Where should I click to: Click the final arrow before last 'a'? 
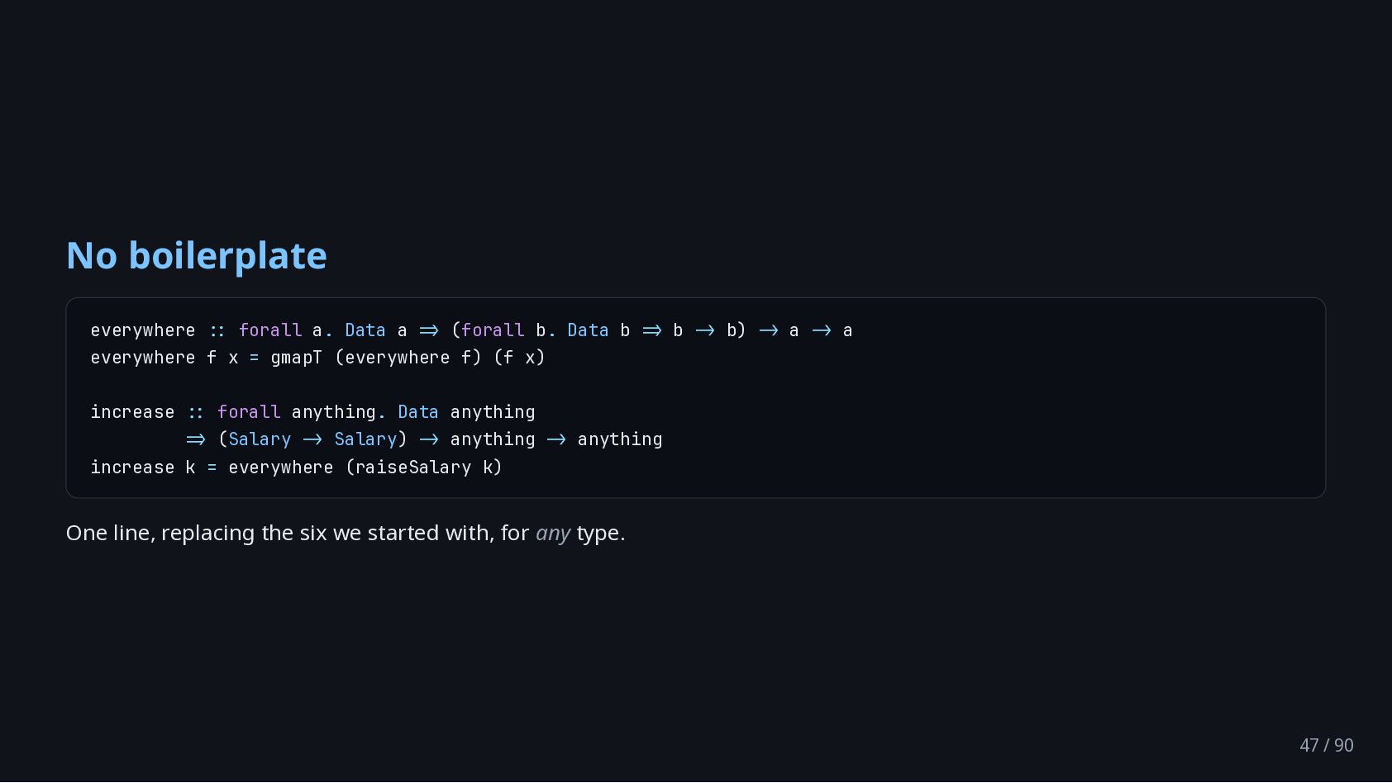[822, 330]
